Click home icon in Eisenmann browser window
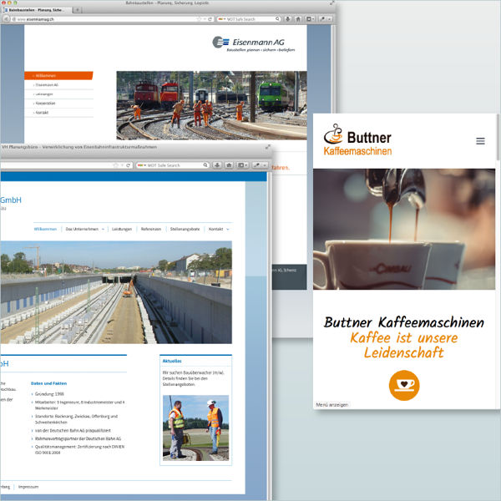The height and width of the screenshot is (501, 501). click(x=298, y=19)
